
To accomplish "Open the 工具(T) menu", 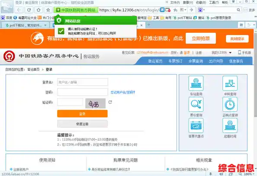I will click(214, 3).
